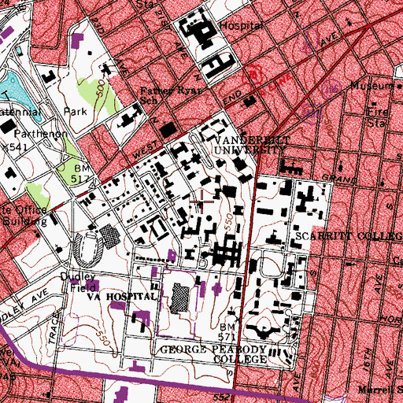Select the VANDERBILT UNIVERSITY label
The image size is (403, 403).
tap(251, 145)
